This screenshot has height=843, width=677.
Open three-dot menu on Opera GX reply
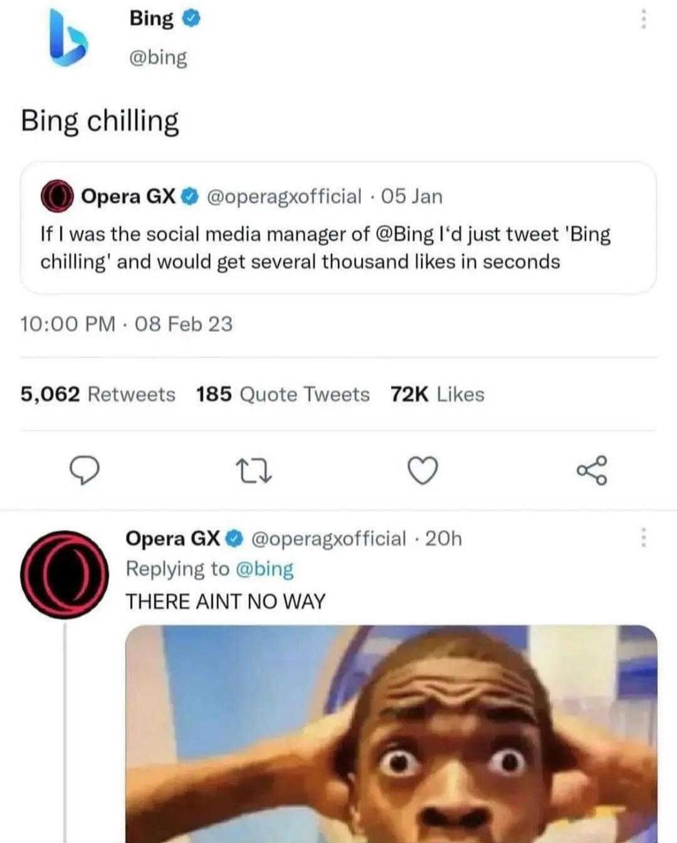pyautogui.click(x=643, y=538)
